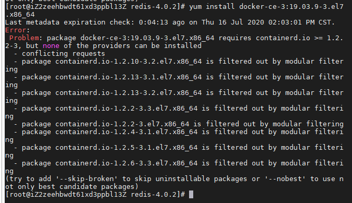The height and width of the screenshot is (203, 352).
Task: Click package name containerd.io-1.2.2-3.3.el7.x86_64
Action: click(126, 109)
